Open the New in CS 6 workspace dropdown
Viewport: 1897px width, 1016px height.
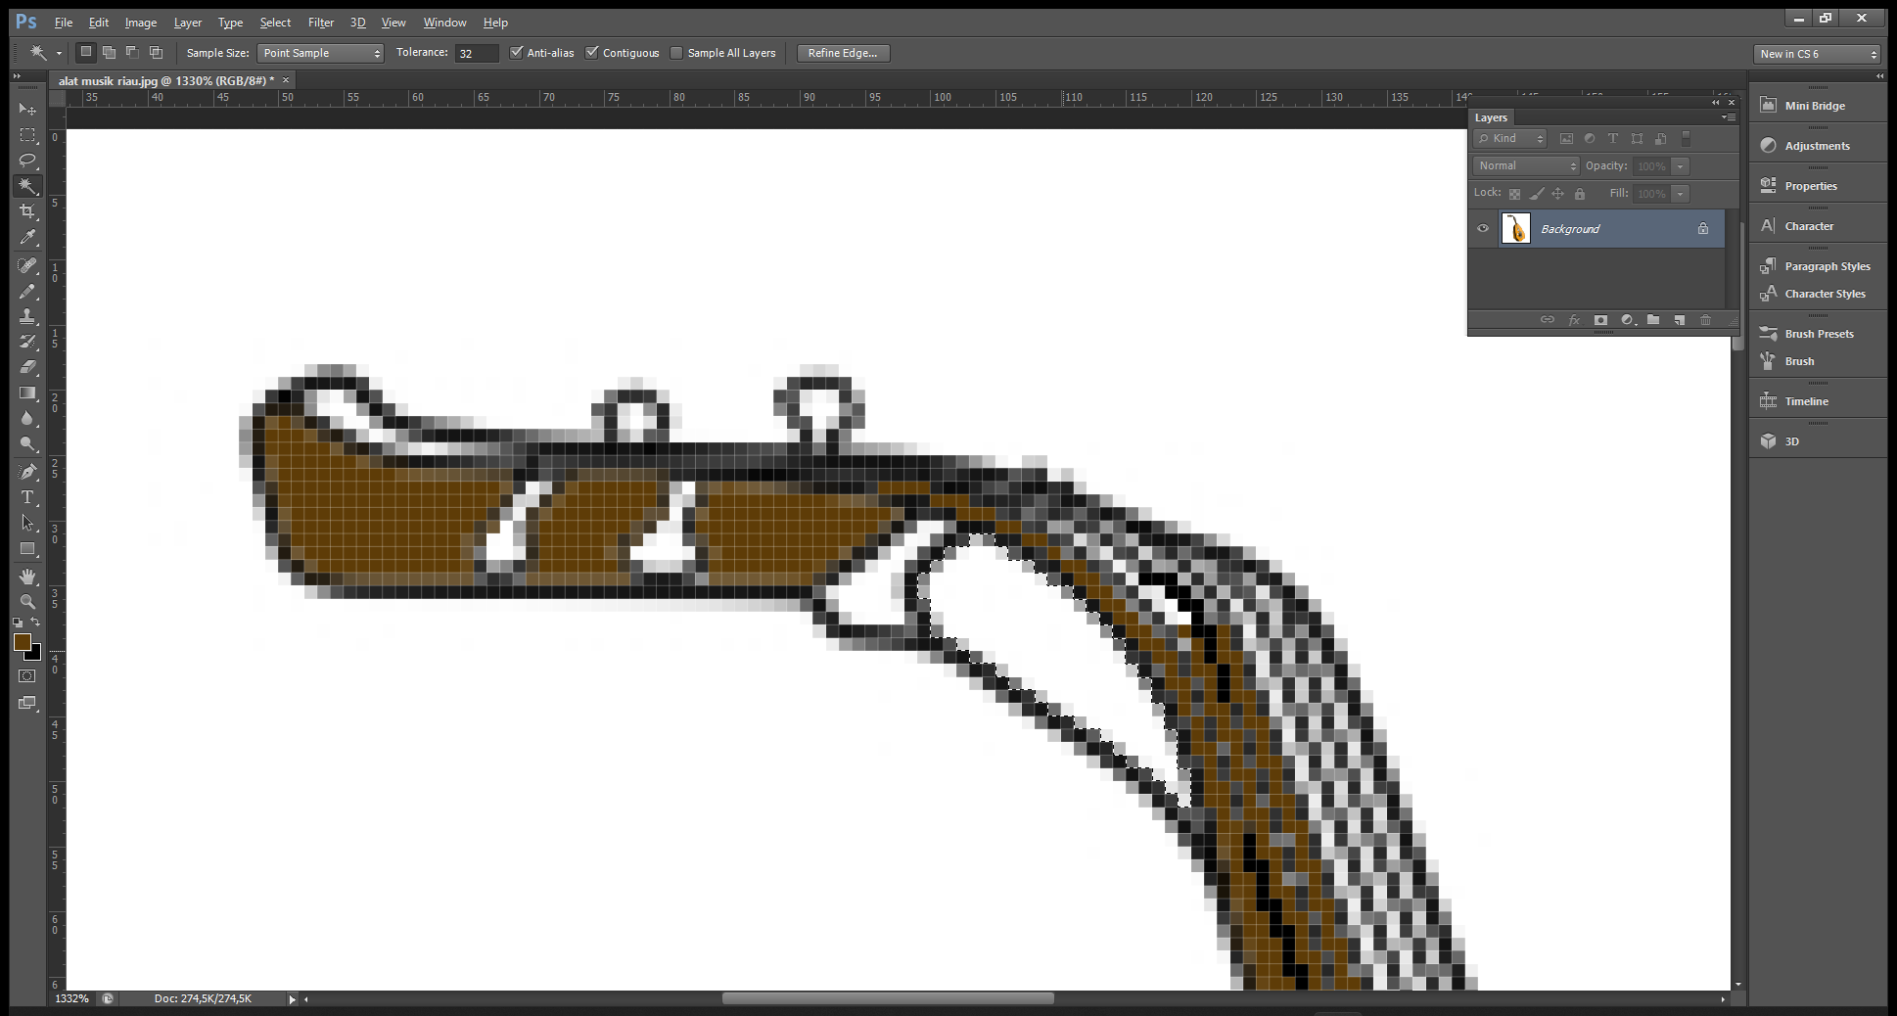(x=1817, y=54)
